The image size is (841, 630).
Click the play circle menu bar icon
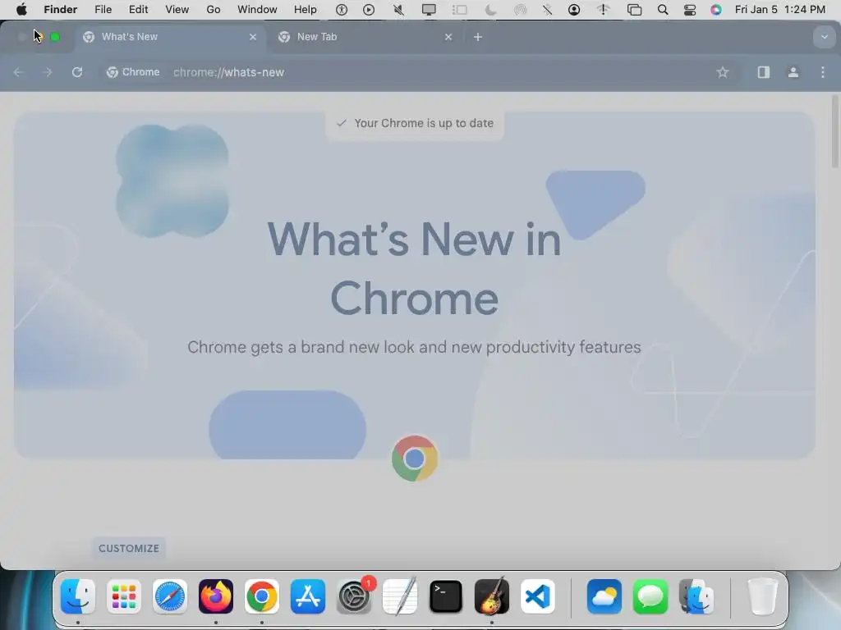(x=369, y=10)
